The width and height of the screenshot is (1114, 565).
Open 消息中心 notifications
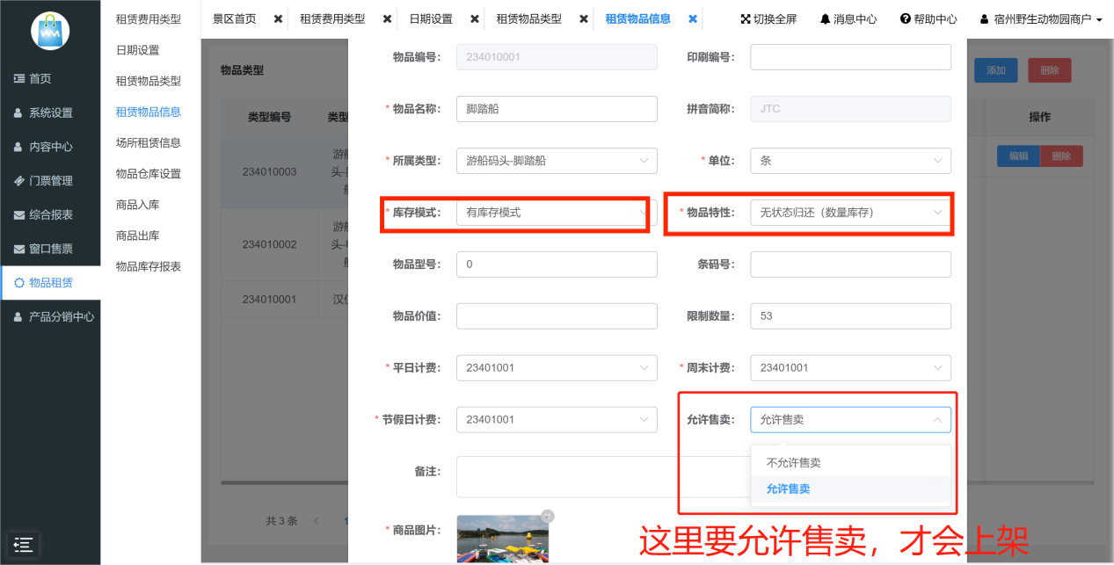click(848, 18)
